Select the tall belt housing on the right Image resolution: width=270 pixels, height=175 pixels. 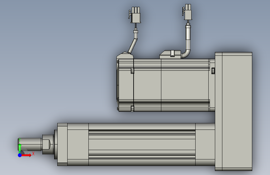pos(234,111)
